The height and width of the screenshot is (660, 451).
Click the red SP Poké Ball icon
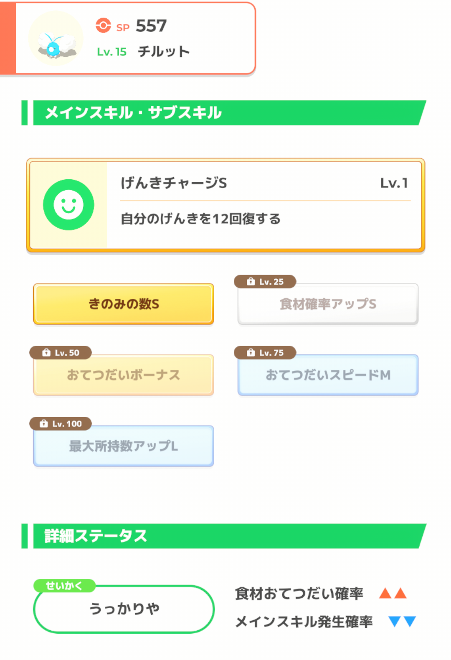pyautogui.click(x=103, y=25)
